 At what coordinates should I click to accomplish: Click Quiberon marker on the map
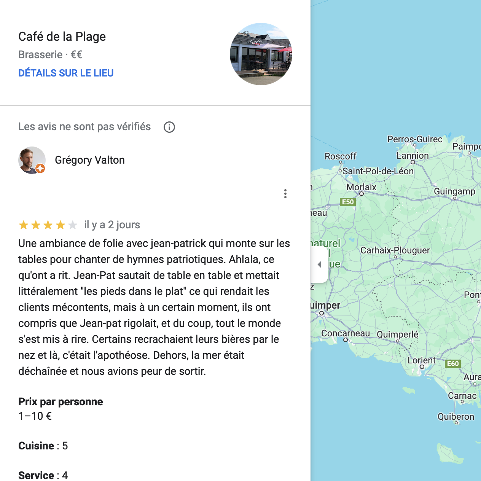(456, 417)
